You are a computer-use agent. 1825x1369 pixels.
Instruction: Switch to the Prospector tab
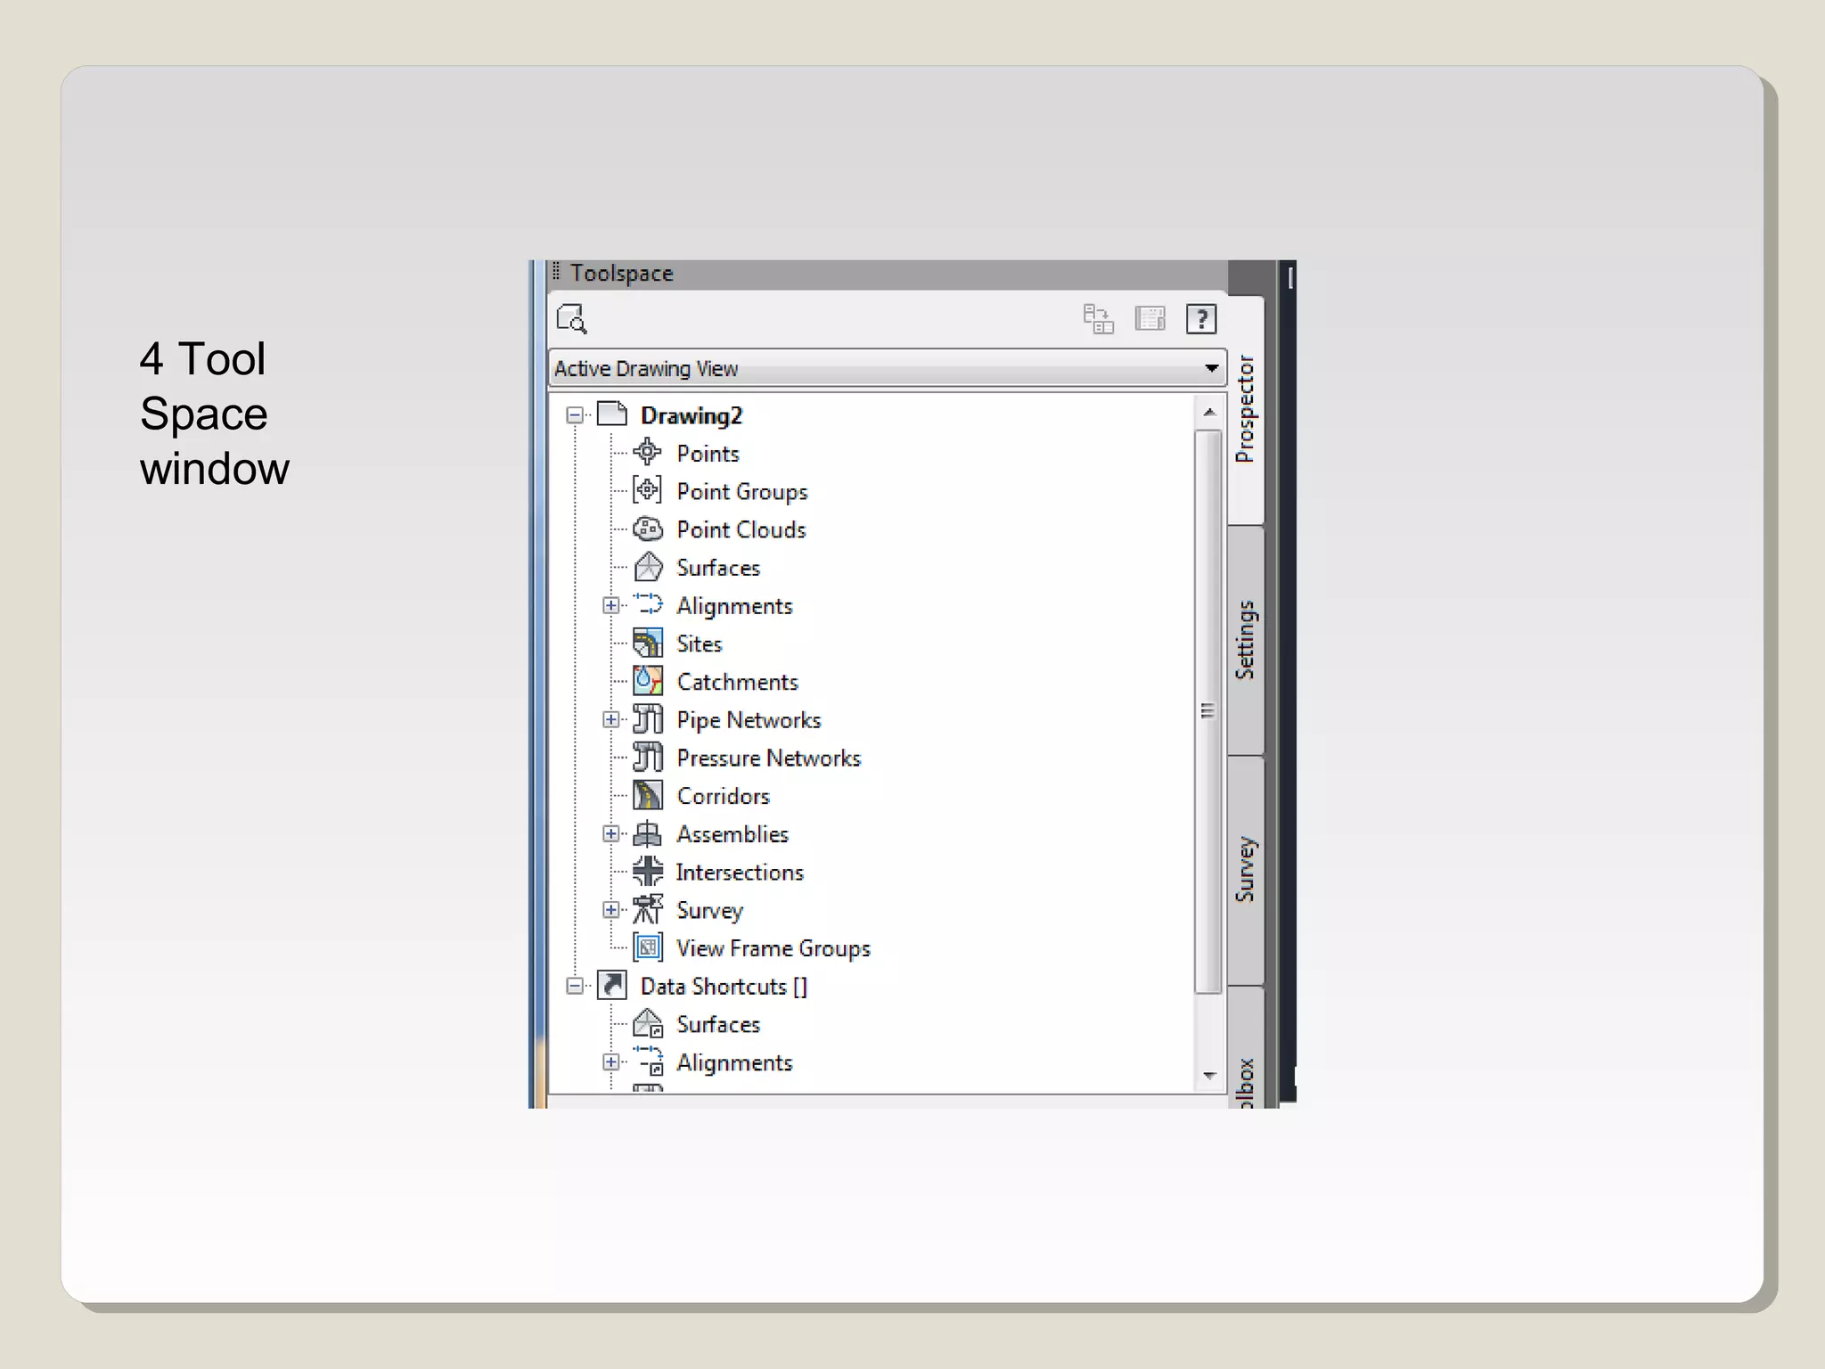pos(1245,410)
